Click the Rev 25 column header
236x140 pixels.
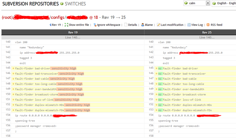[206, 33]
